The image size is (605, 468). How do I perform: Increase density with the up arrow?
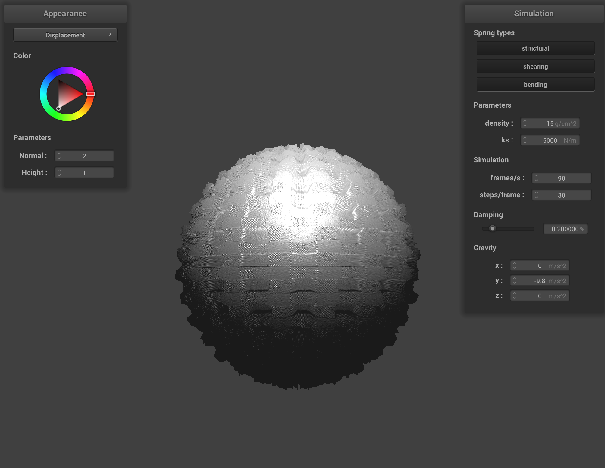[x=525, y=121]
